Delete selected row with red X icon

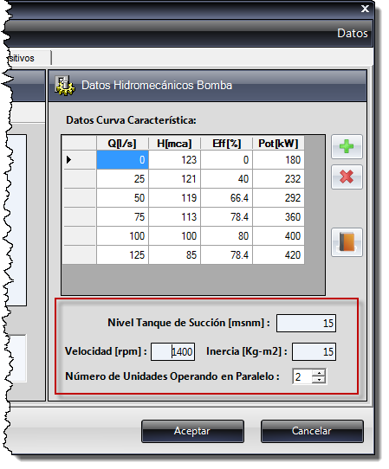coord(347,177)
